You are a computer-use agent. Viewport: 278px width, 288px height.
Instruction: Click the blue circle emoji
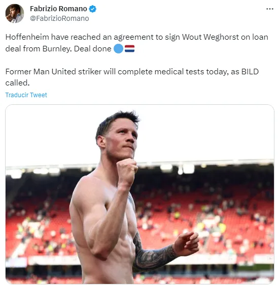pyautogui.click(x=118, y=49)
